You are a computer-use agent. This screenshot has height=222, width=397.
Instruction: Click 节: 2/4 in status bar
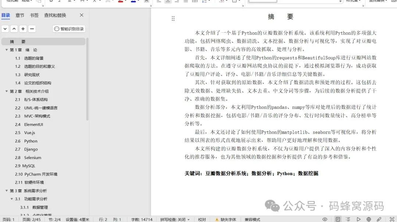tap(54, 219)
